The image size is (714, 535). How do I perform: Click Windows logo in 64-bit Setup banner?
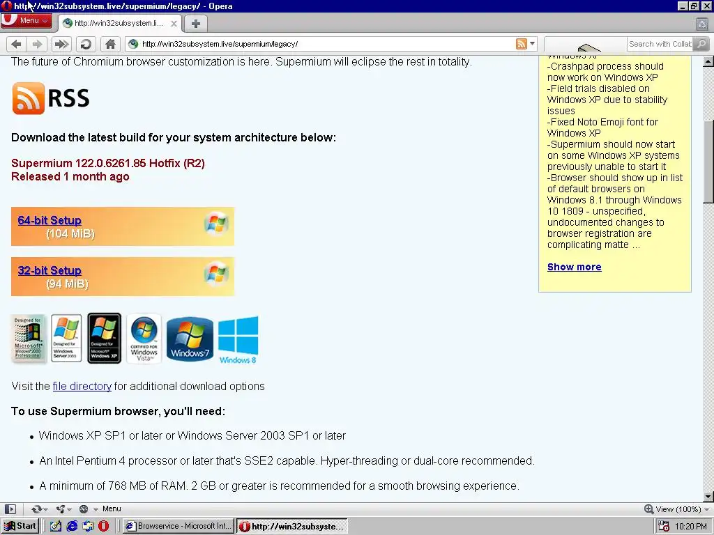click(216, 224)
